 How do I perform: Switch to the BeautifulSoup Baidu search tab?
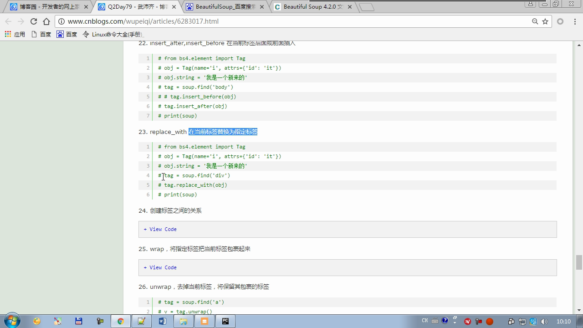pyautogui.click(x=225, y=7)
